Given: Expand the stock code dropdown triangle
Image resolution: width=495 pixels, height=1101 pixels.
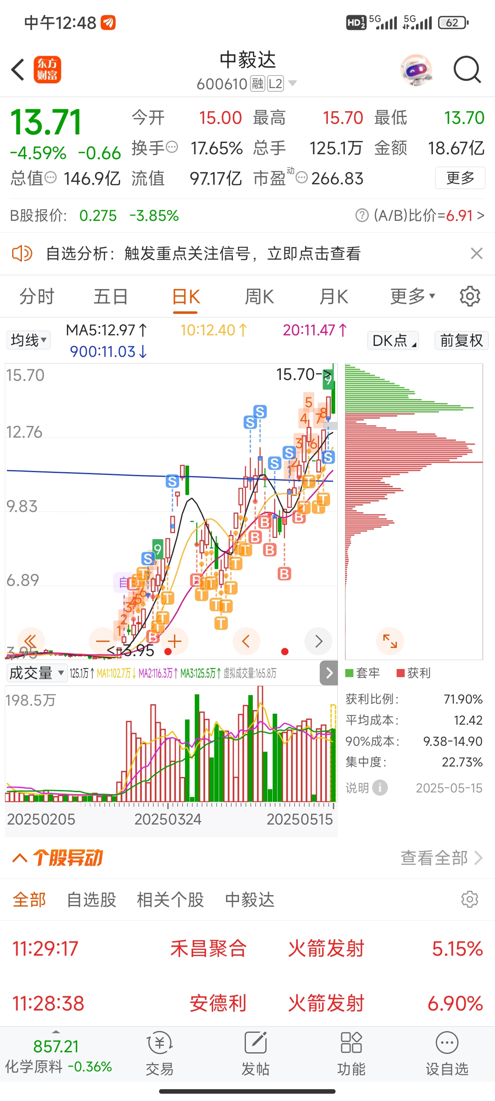Looking at the screenshot, I should click(x=293, y=83).
